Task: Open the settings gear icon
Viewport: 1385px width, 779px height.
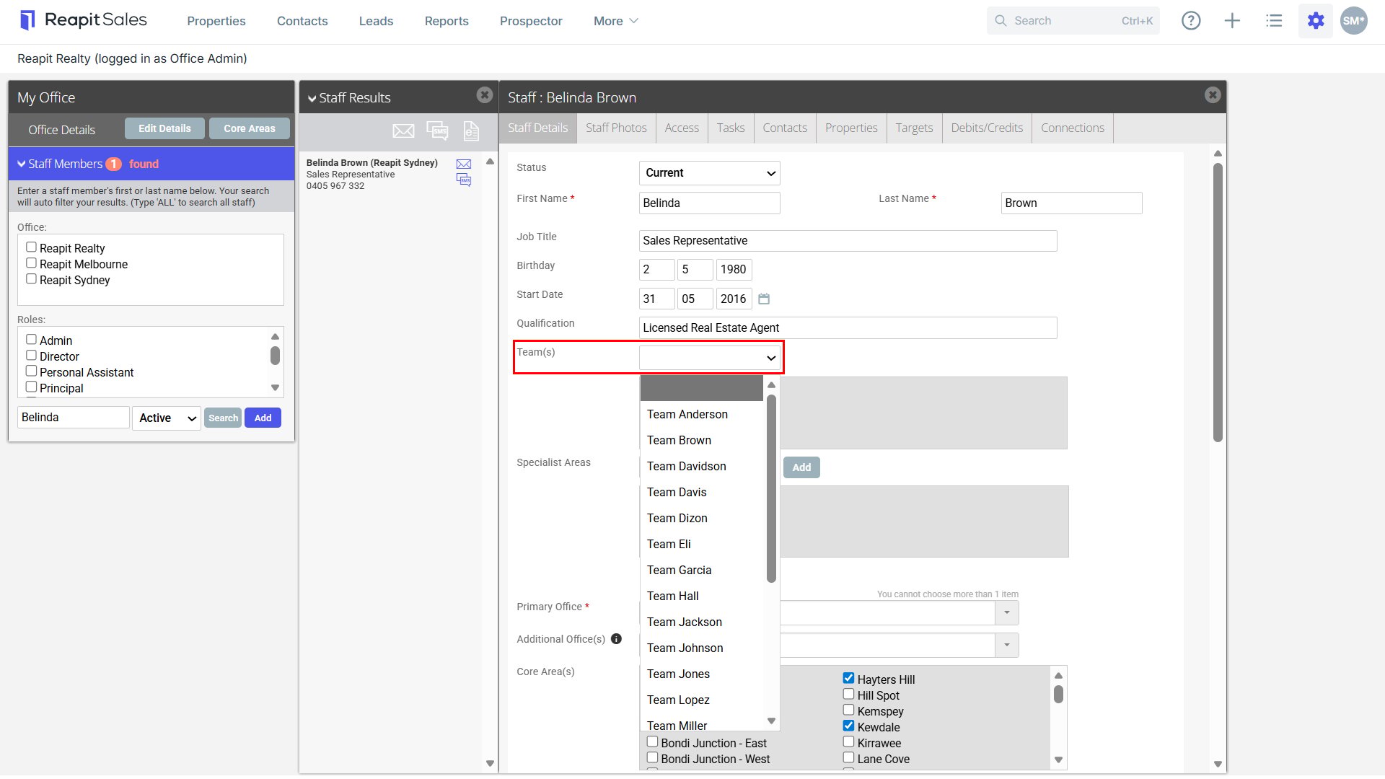Action: coord(1315,21)
